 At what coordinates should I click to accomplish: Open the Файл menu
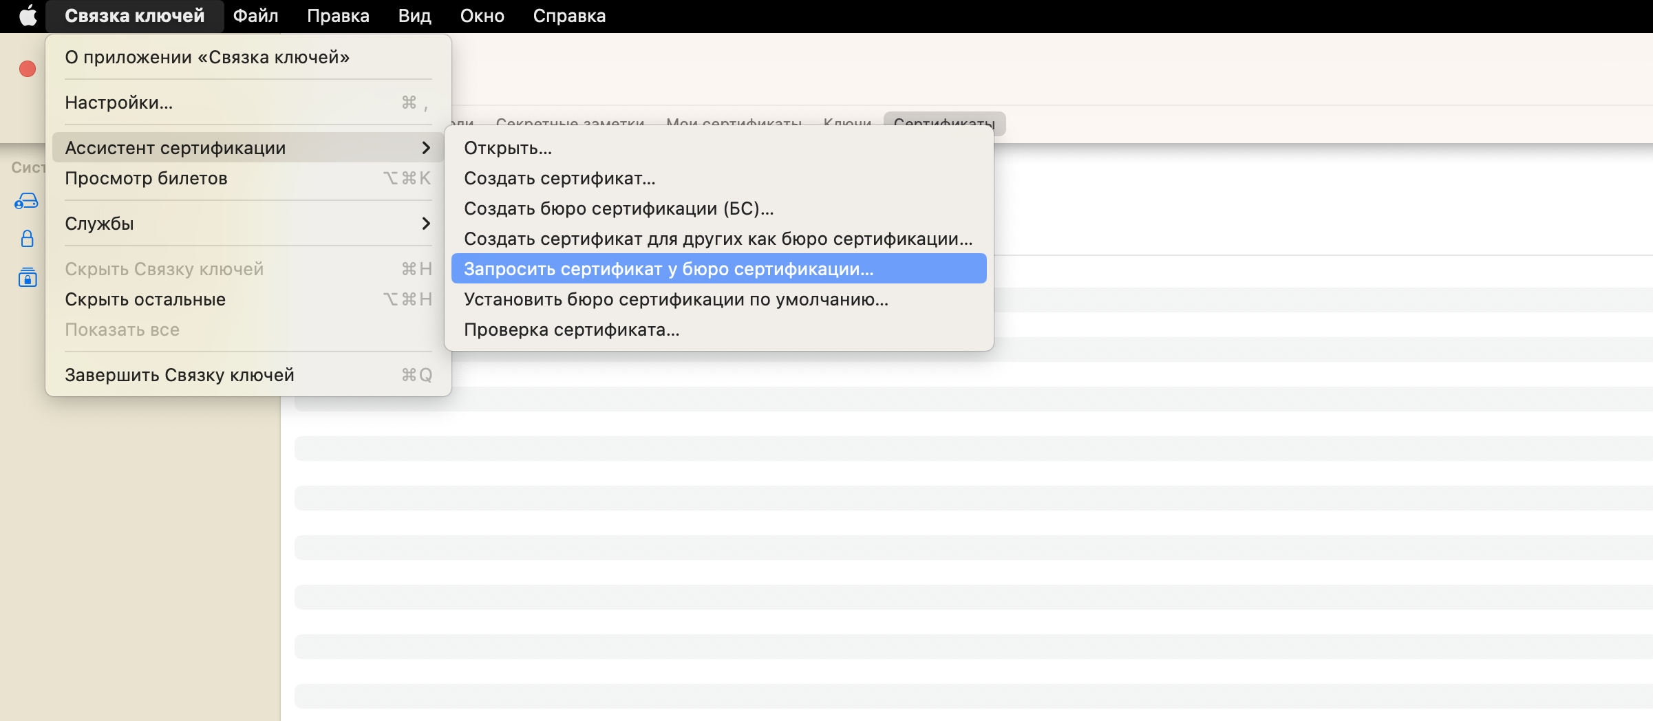pos(255,16)
